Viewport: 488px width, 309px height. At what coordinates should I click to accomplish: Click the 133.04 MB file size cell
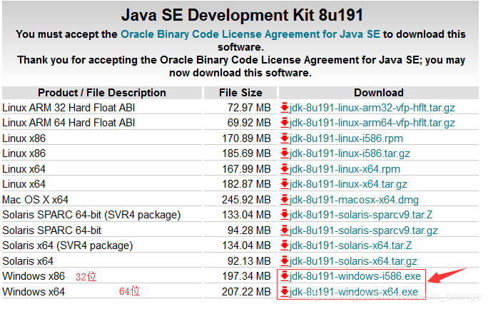pyautogui.click(x=246, y=215)
